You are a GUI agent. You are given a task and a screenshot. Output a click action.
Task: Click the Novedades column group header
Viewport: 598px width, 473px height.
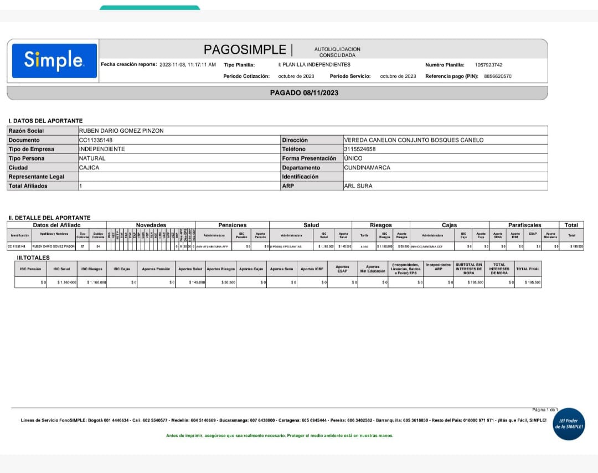pos(151,225)
